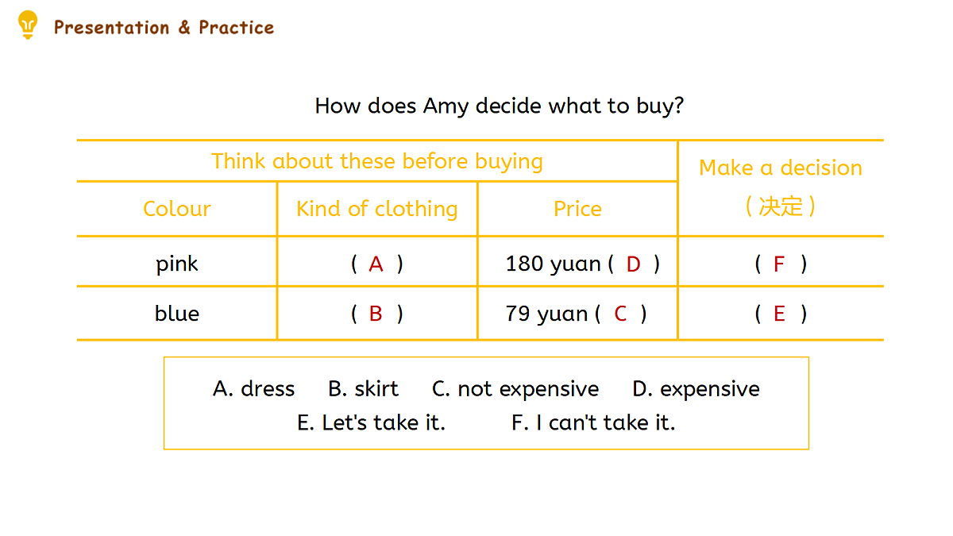
Task: Click the 'blue' colour cell
Action: tap(177, 314)
